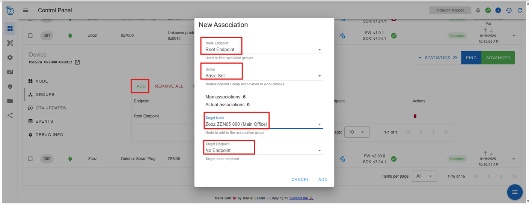Open the Debug bug icon in the sidebar
This screenshot has width=529, height=205.
pyautogui.click(x=10, y=86)
